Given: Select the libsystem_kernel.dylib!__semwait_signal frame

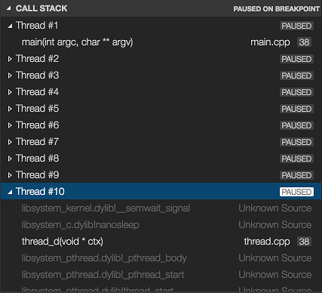Looking at the screenshot, I should pos(106,208).
